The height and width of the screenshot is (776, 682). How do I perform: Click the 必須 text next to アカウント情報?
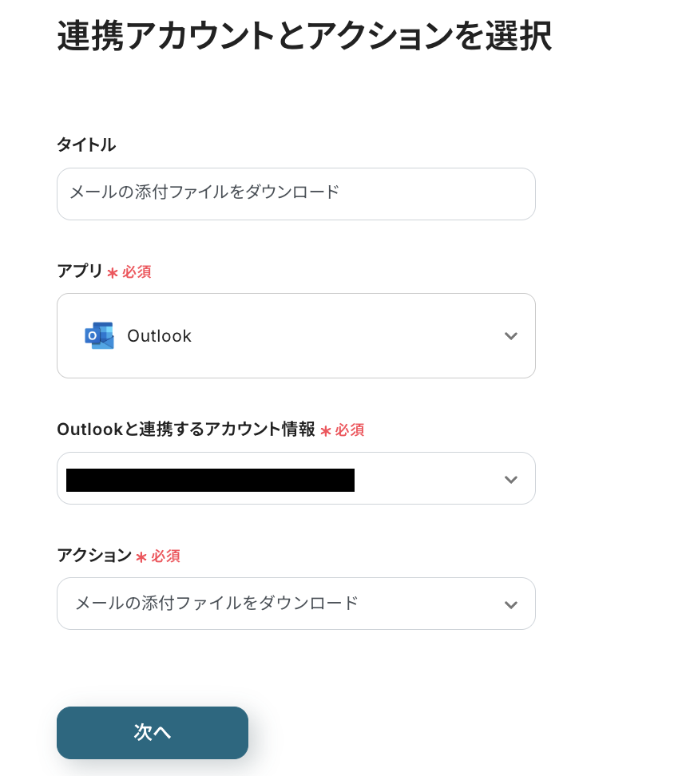[x=350, y=430]
